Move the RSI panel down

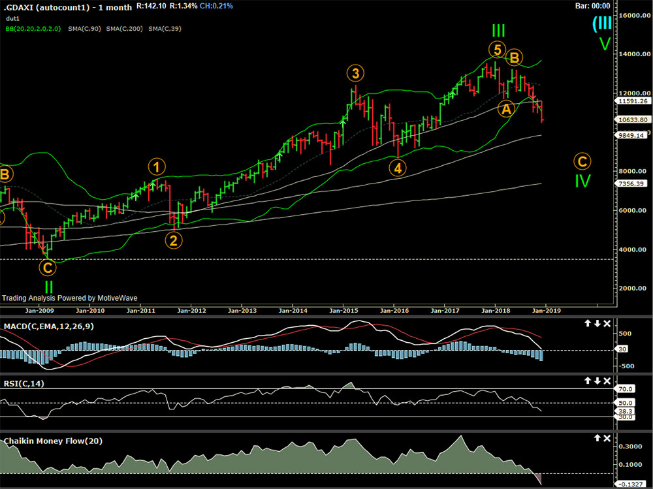597,381
